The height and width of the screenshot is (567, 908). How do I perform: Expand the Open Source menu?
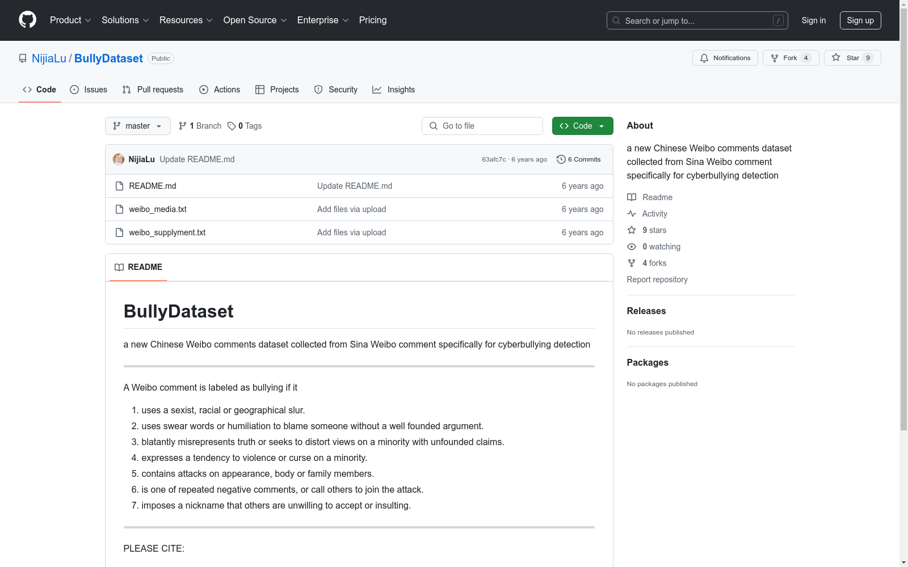[x=255, y=20]
